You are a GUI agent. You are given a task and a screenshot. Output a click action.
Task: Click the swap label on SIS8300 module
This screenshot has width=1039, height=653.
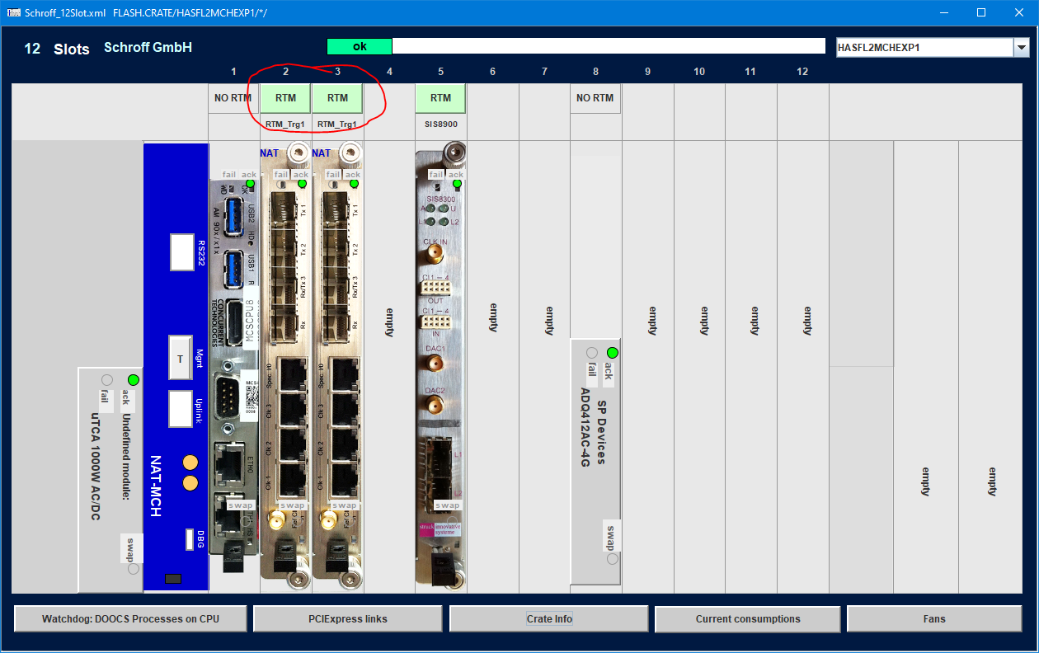pos(448,505)
